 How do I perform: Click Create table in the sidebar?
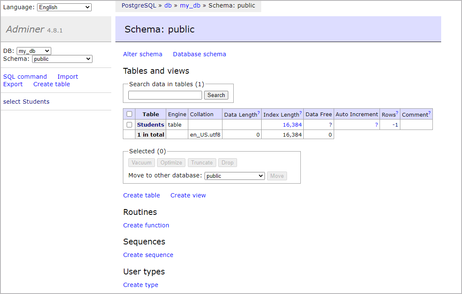click(x=52, y=84)
